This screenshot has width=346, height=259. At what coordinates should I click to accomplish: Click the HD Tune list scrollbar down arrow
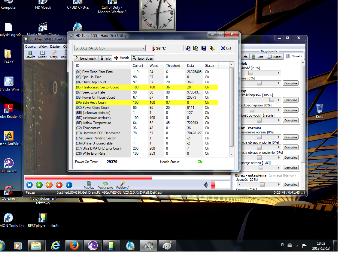point(232,154)
